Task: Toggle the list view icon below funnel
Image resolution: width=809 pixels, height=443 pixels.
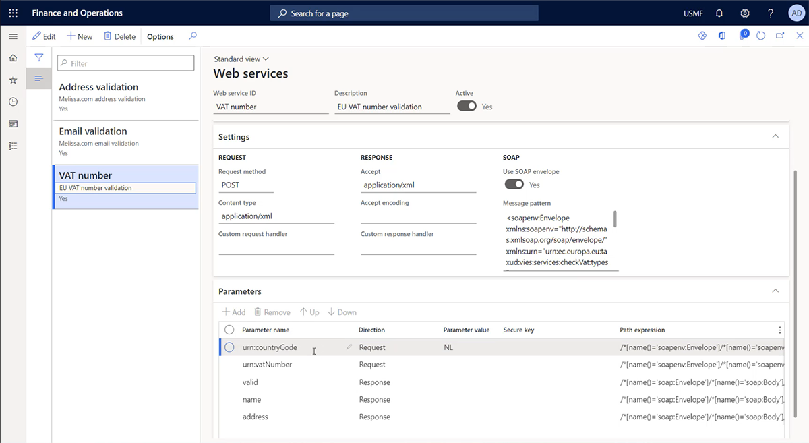Action: [x=39, y=79]
